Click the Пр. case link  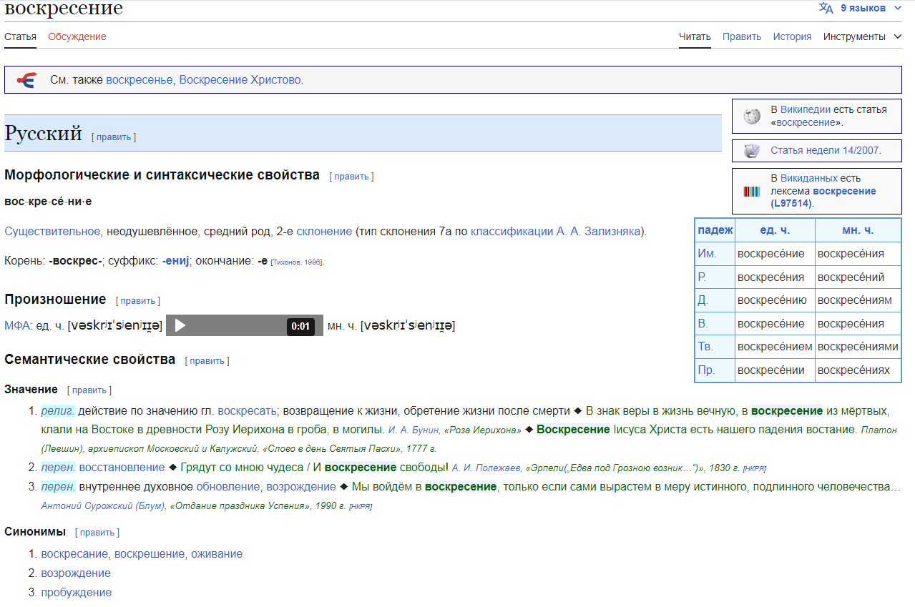[706, 370]
